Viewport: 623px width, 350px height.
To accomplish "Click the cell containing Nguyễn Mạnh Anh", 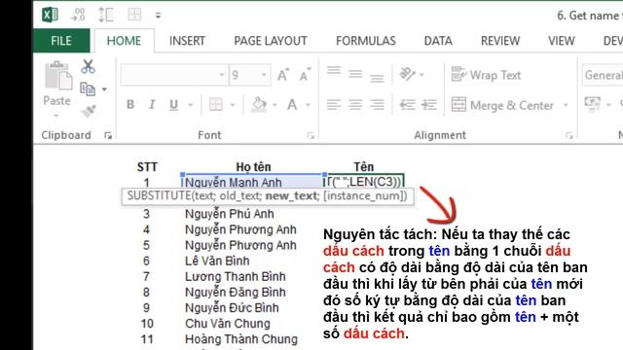I will click(x=253, y=182).
